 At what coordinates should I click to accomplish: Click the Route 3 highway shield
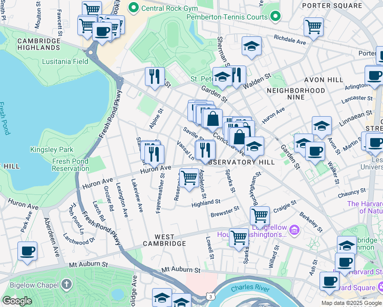click(x=210, y=296)
